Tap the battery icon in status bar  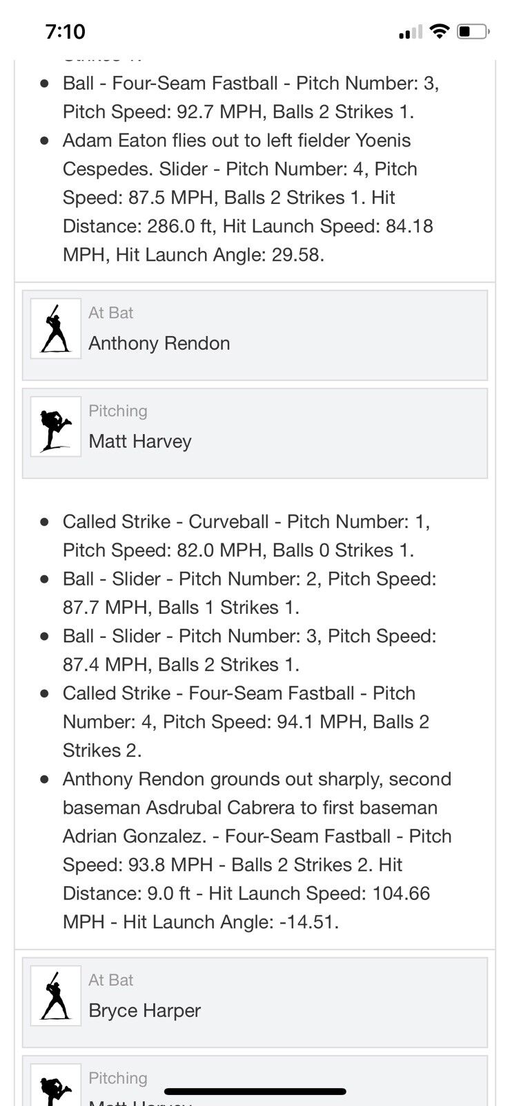[473, 31]
